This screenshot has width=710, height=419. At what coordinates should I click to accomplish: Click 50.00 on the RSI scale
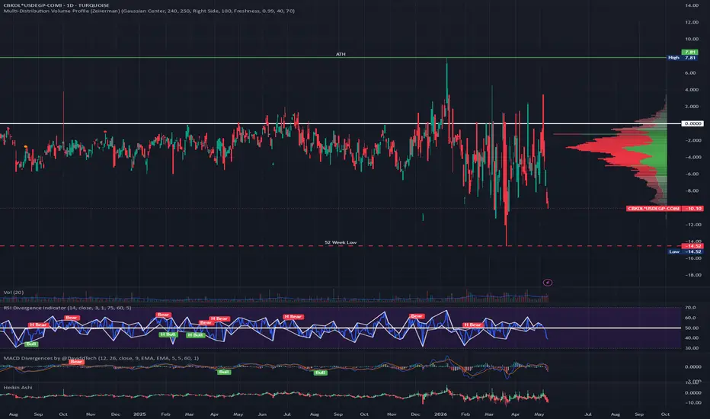point(691,328)
